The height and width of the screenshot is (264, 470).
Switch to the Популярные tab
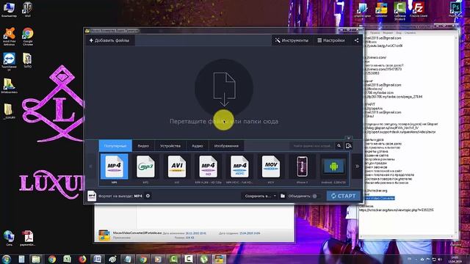pyautogui.click(x=115, y=146)
